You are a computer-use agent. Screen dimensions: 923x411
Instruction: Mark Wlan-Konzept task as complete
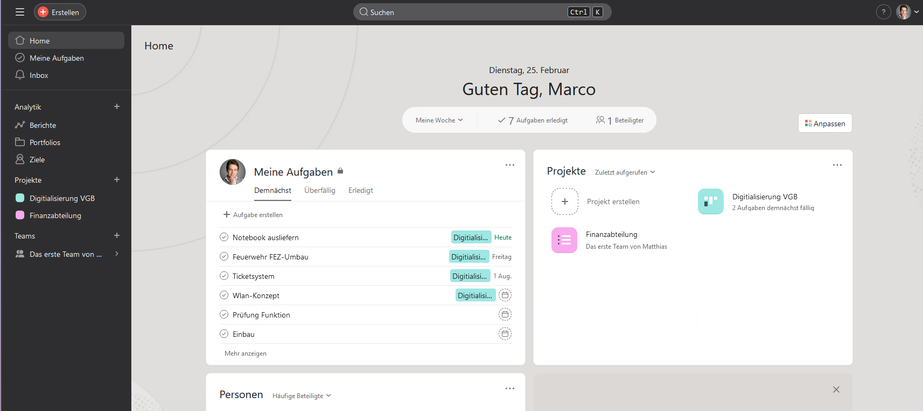click(x=224, y=295)
